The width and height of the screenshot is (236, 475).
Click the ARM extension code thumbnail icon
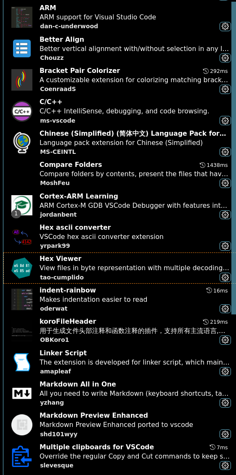pyautogui.click(x=22, y=17)
